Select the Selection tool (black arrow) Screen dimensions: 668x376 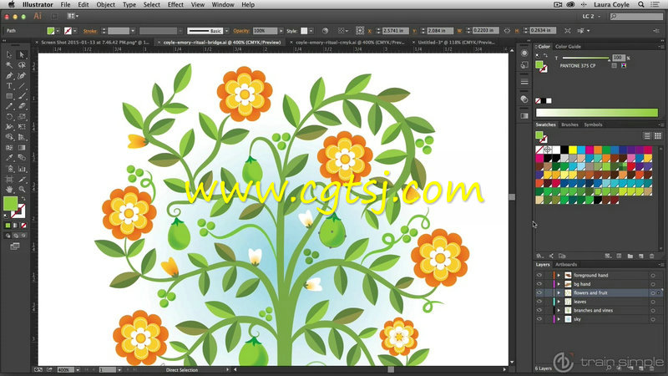tap(9, 54)
